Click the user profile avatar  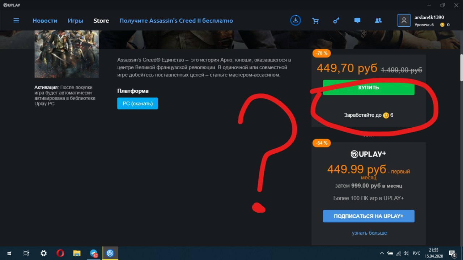click(404, 20)
